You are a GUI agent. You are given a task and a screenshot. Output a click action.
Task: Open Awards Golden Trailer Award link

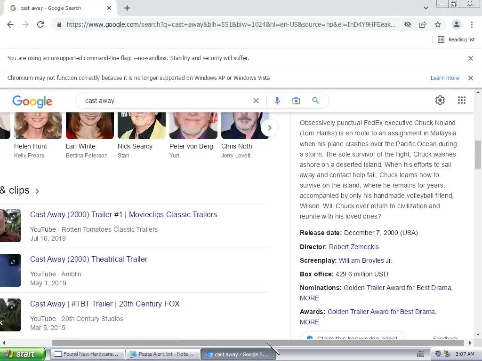click(382, 312)
